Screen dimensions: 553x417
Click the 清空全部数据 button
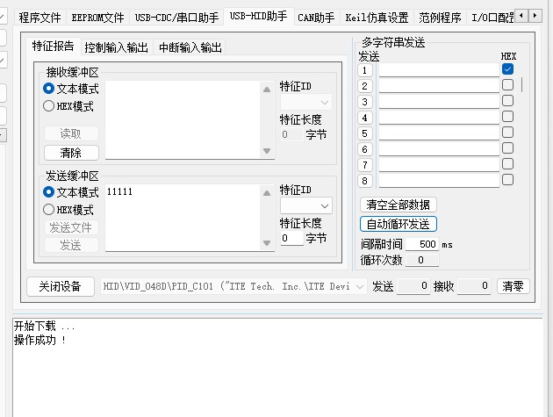pyautogui.click(x=399, y=205)
